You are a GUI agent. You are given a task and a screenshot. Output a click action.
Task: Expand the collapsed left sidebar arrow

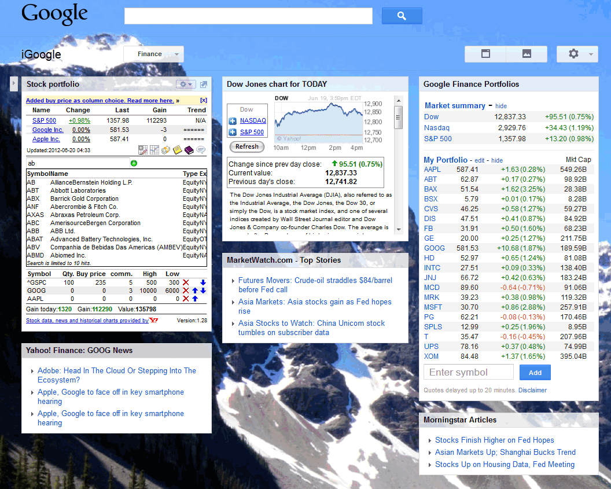pyautogui.click(x=14, y=83)
